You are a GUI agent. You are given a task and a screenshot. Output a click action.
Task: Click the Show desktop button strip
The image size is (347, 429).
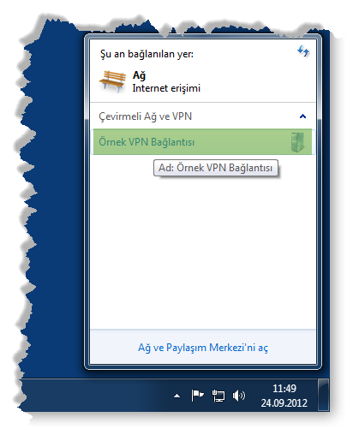tap(324, 396)
